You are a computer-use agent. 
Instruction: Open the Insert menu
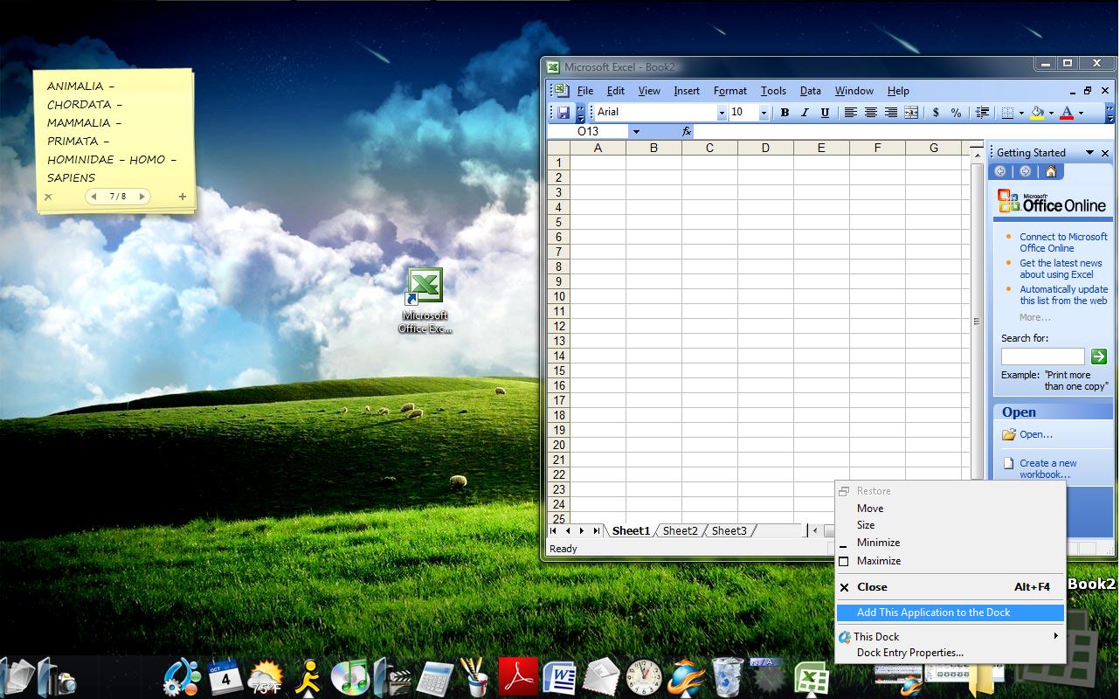click(687, 90)
